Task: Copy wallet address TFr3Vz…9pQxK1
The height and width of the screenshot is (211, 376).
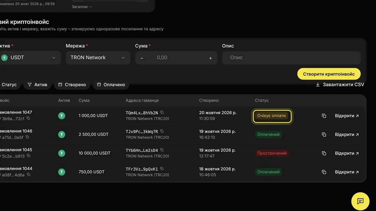Action: pos(162,169)
